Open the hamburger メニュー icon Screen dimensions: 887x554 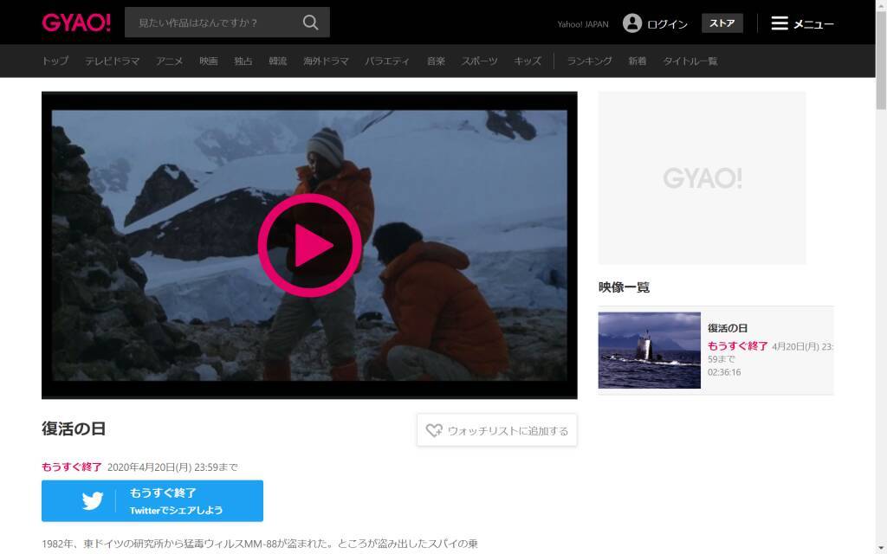pos(780,23)
